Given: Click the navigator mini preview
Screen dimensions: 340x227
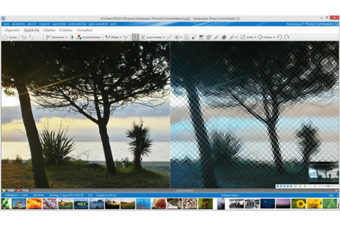Looking at the screenshot, I should pos(324,172).
